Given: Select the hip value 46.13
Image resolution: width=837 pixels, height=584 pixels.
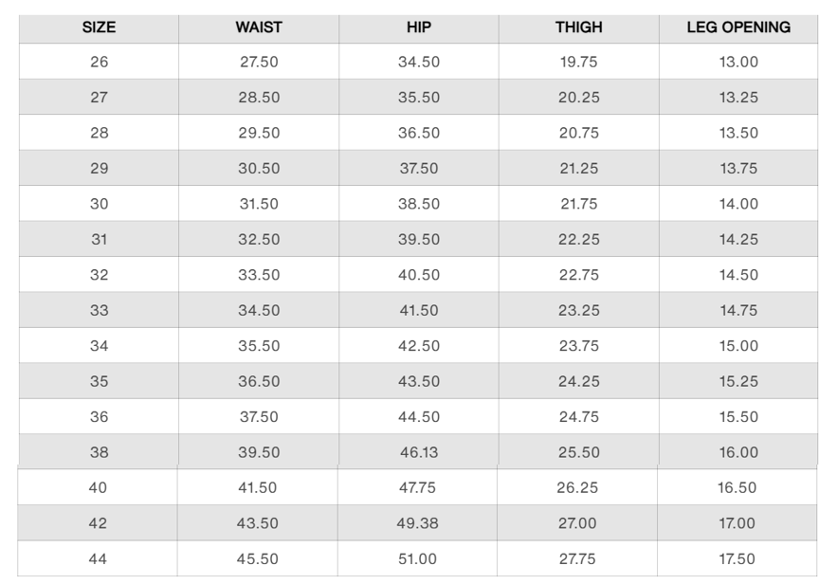Looking at the screenshot, I should [419, 452].
